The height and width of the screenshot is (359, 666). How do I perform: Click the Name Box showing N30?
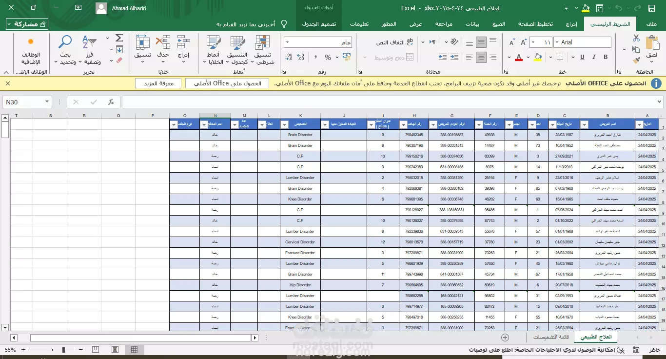tap(27, 102)
